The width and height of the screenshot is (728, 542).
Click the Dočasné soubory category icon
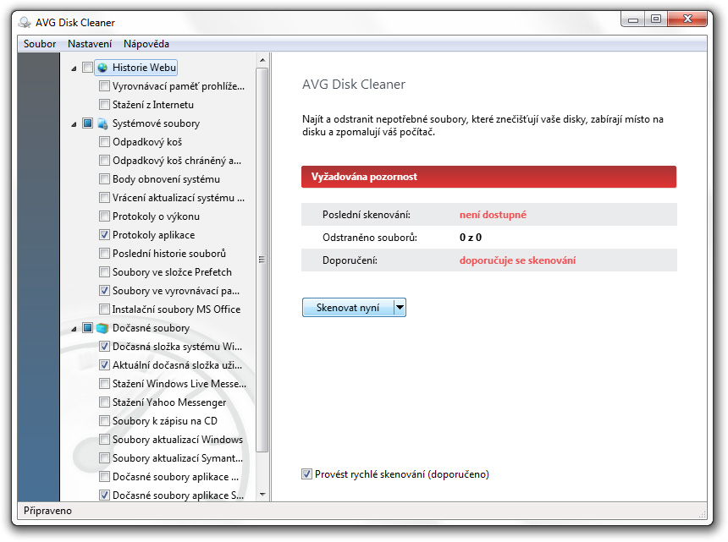tap(102, 328)
